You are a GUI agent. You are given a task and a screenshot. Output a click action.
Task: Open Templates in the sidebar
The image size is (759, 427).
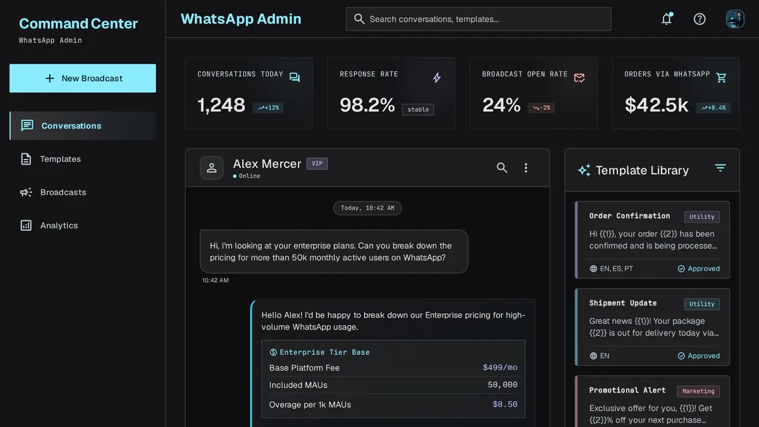tap(83, 159)
